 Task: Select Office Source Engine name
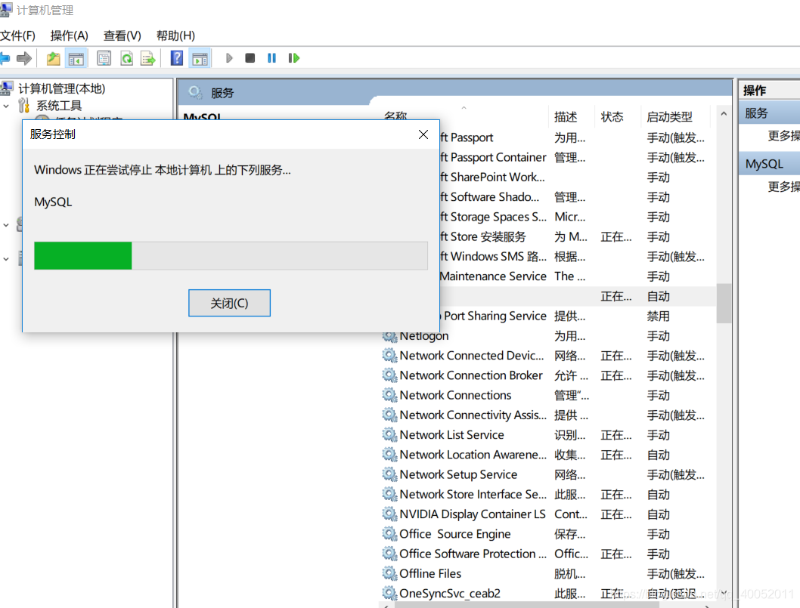[x=454, y=534]
